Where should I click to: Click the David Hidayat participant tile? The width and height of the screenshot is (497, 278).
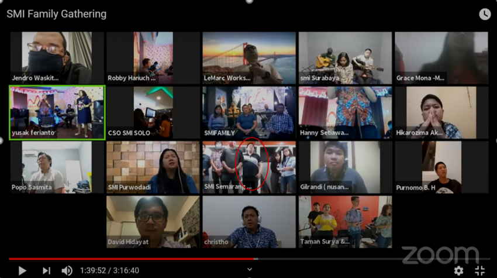click(153, 222)
